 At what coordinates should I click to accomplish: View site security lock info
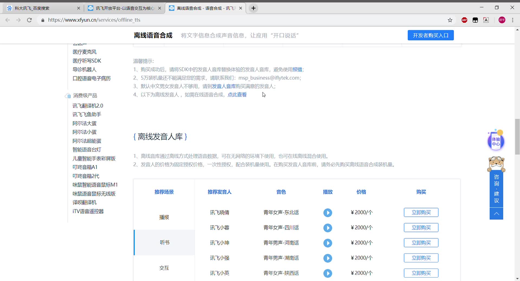click(x=43, y=20)
